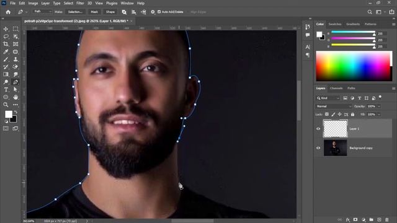Open the Color panel menu

(393, 24)
